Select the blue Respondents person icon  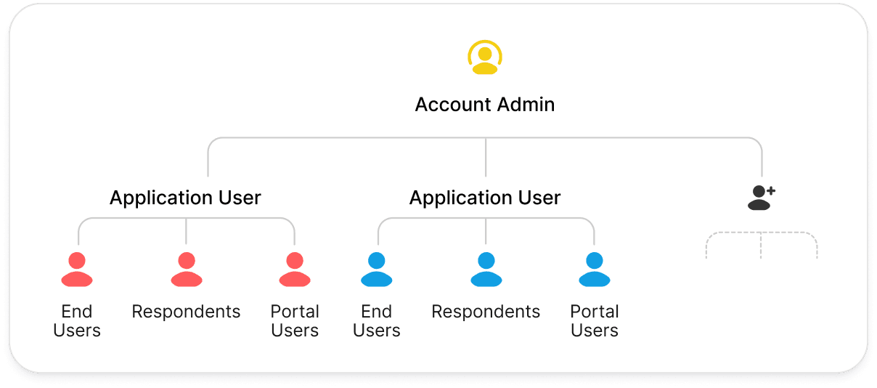tap(486, 270)
